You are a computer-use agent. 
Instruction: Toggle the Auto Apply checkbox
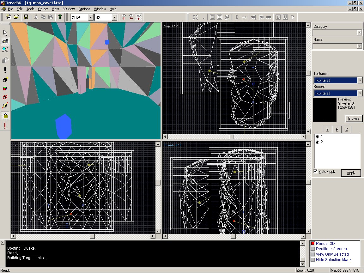(x=315, y=172)
